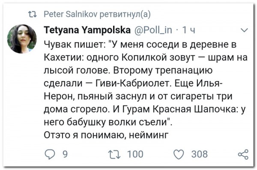Open tweet permalink via 1 ч timestamp

pos(189,30)
